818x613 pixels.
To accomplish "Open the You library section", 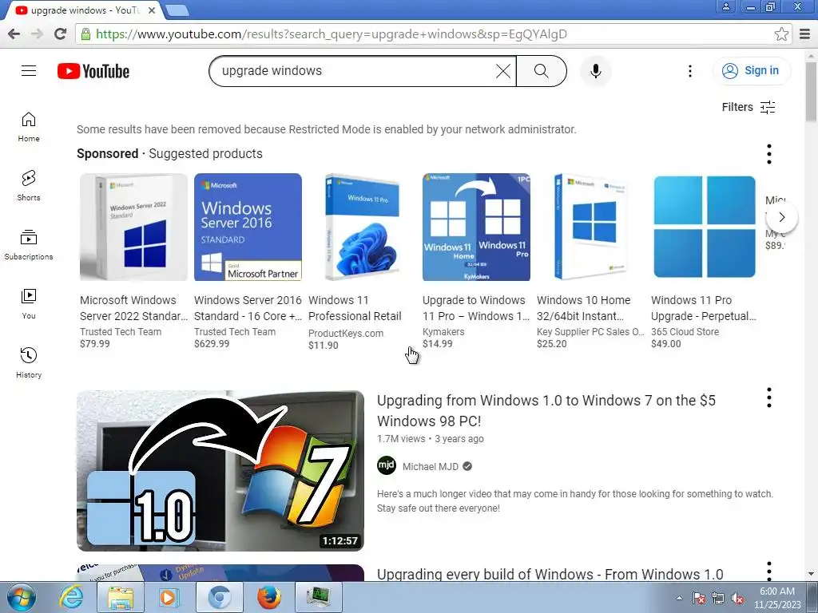I will pyautogui.click(x=29, y=303).
